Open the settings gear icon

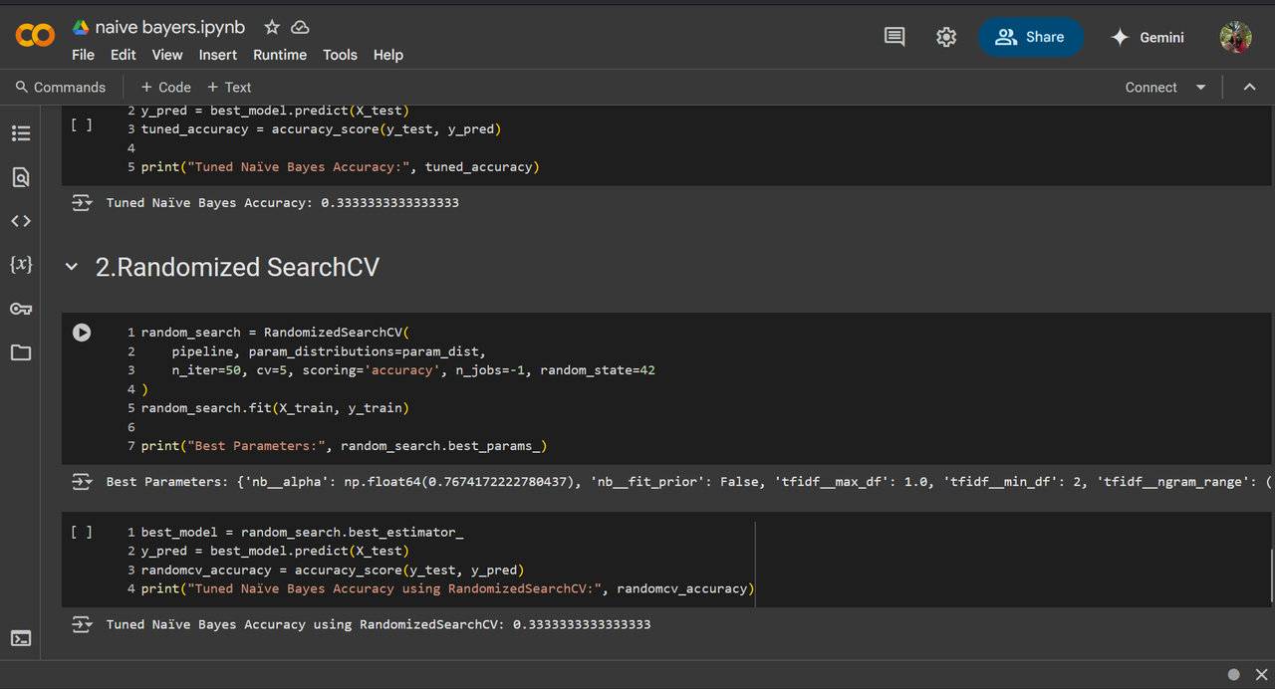click(x=946, y=37)
